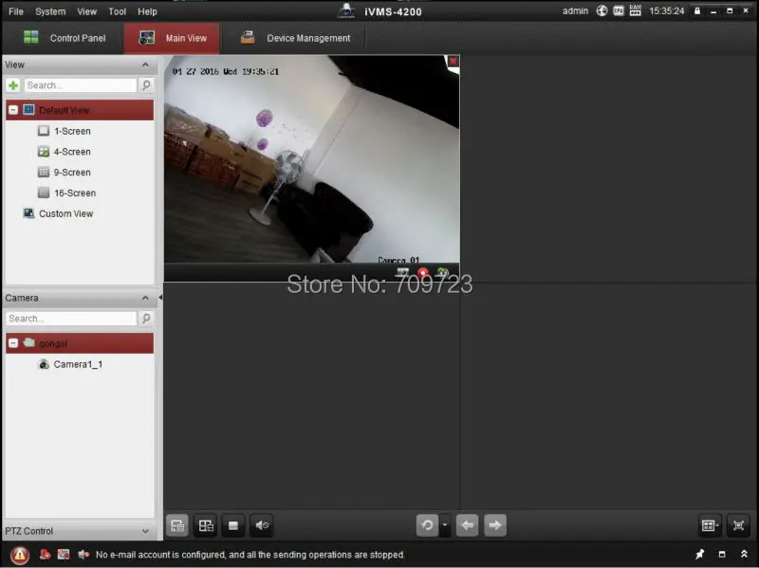Viewport: 759px width, 568px height.
Task: Click the green switch icon in live view
Action: [x=442, y=272]
